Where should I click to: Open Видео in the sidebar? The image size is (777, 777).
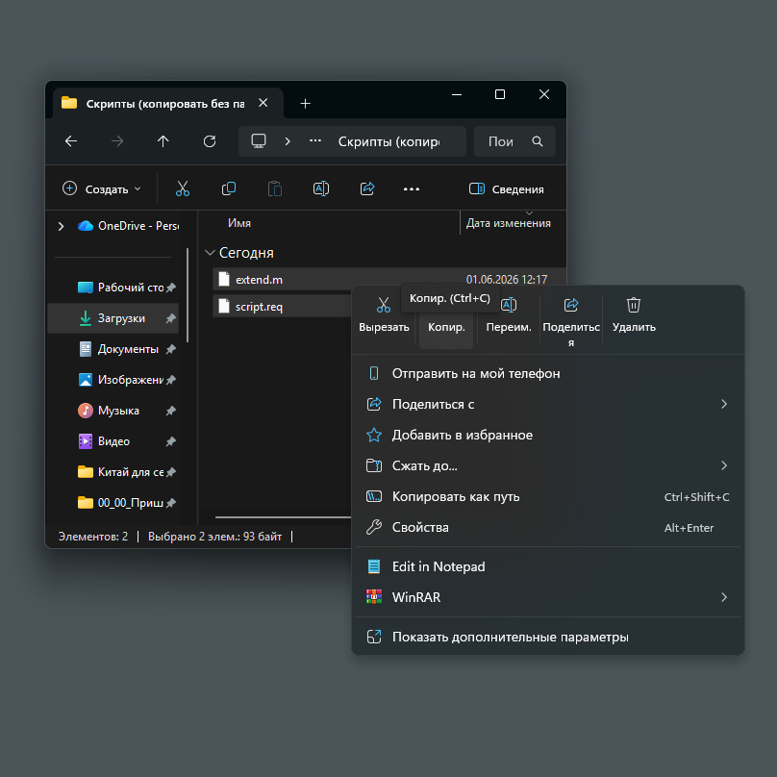click(113, 441)
